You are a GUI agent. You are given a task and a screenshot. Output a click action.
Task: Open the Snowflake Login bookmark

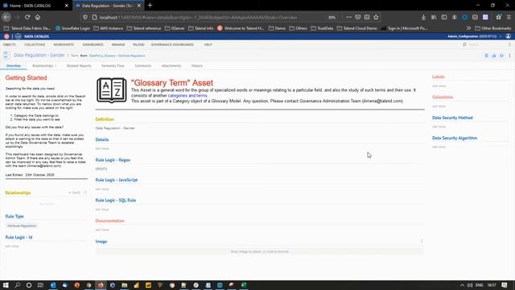pos(72,28)
